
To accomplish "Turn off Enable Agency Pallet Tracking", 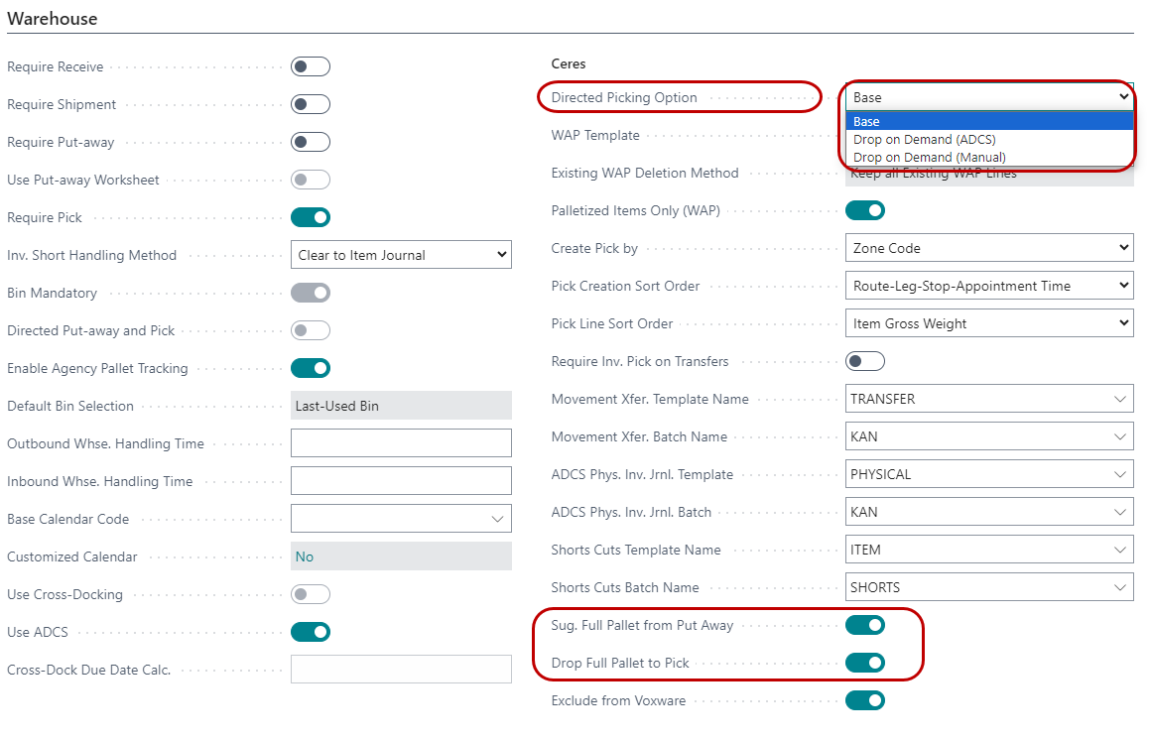I will point(310,368).
